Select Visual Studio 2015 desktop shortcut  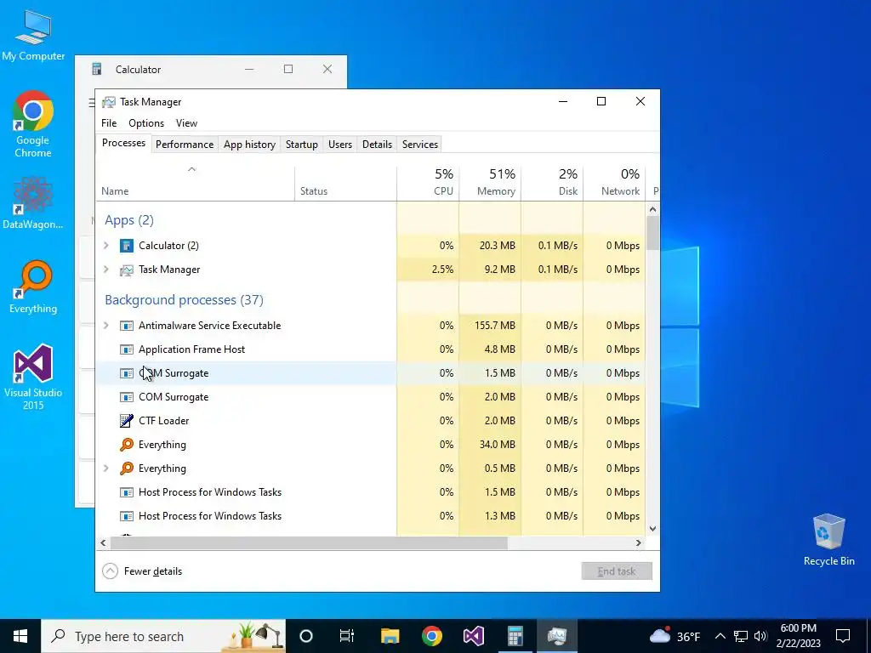[33, 377]
